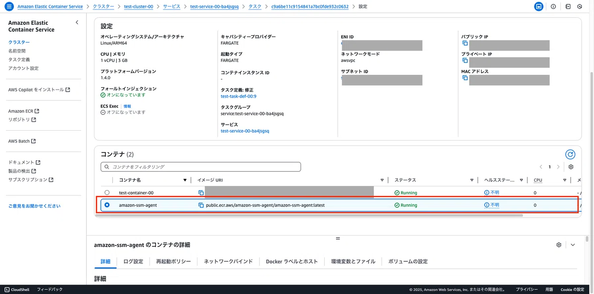This screenshot has height=294, width=594.
Task: Switch to the 詳細 tab
Action: click(105, 261)
